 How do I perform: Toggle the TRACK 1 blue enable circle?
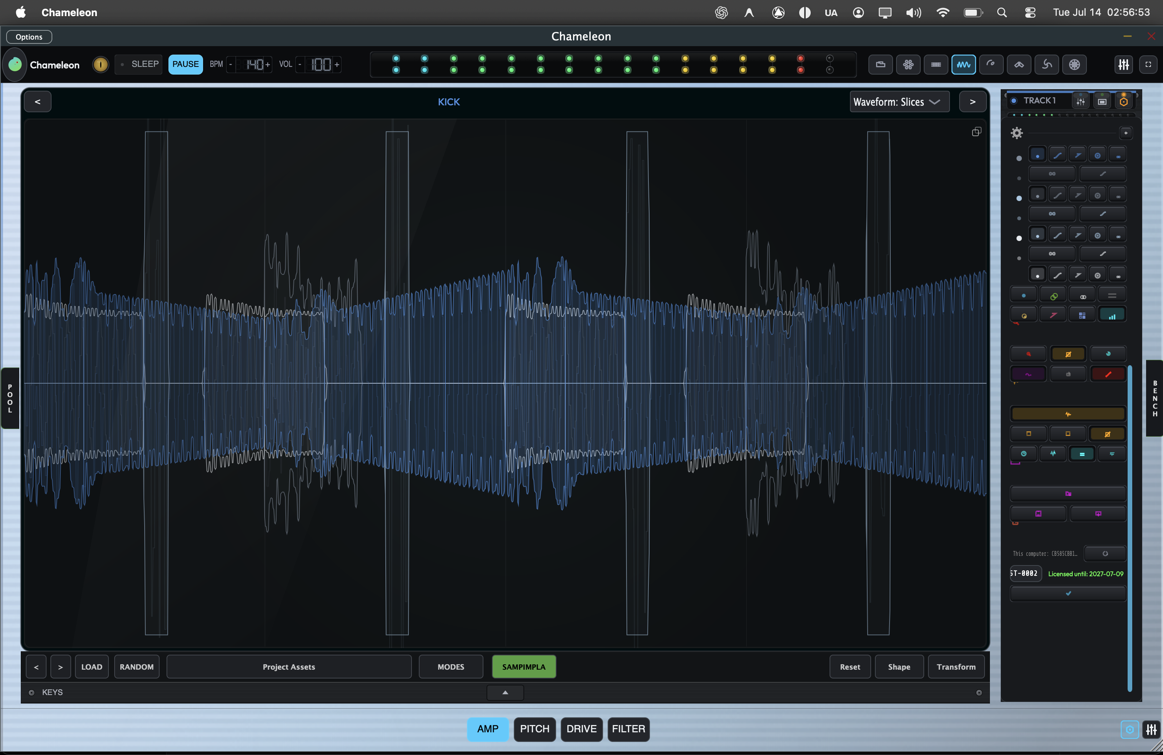(1013, 101)
